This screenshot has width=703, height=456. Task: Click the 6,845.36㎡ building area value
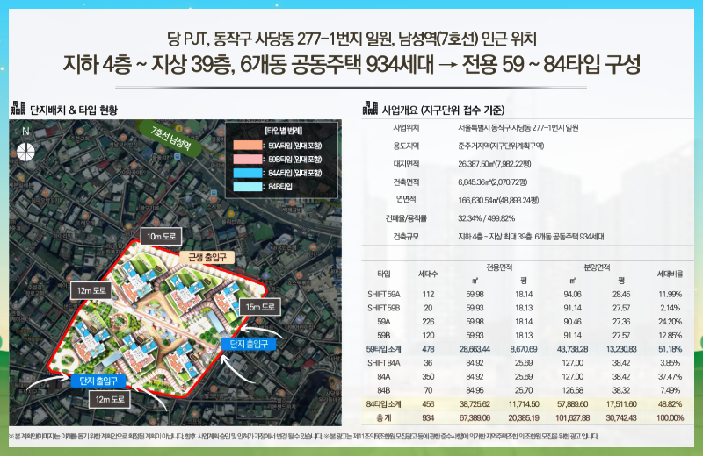(493, 182)
